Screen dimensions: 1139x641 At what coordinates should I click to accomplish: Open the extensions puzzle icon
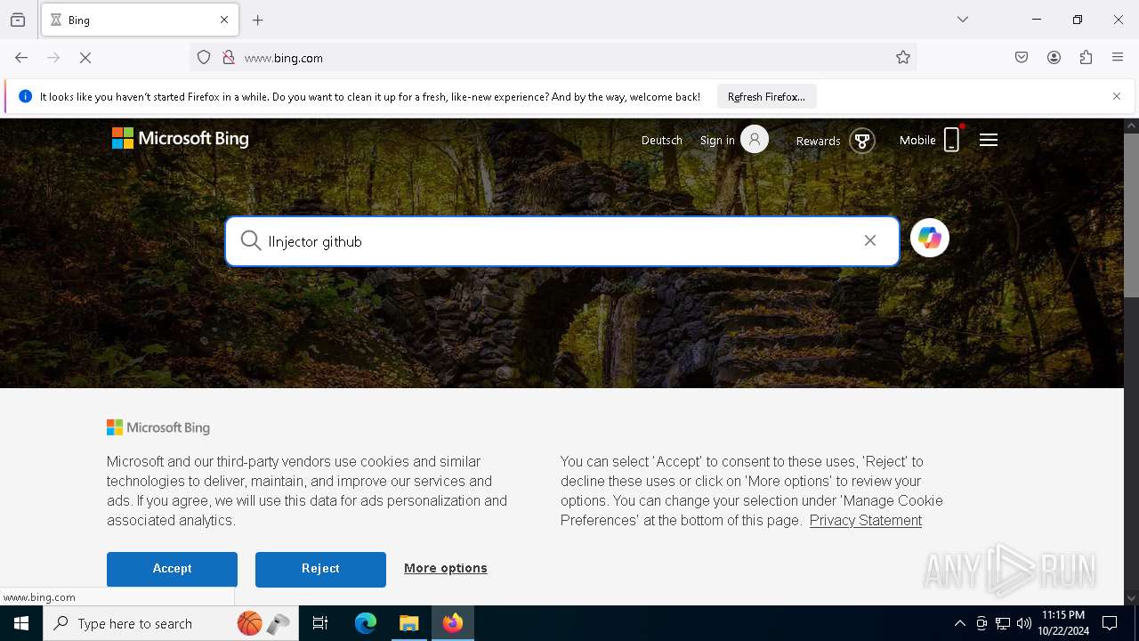click(x=1086, y=58)
